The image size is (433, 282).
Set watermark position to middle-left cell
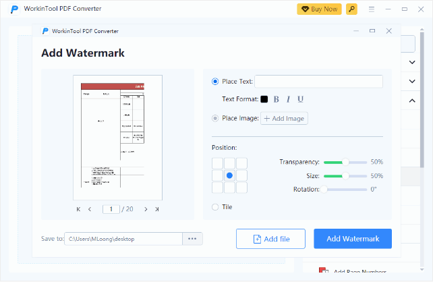pos(217,175)
